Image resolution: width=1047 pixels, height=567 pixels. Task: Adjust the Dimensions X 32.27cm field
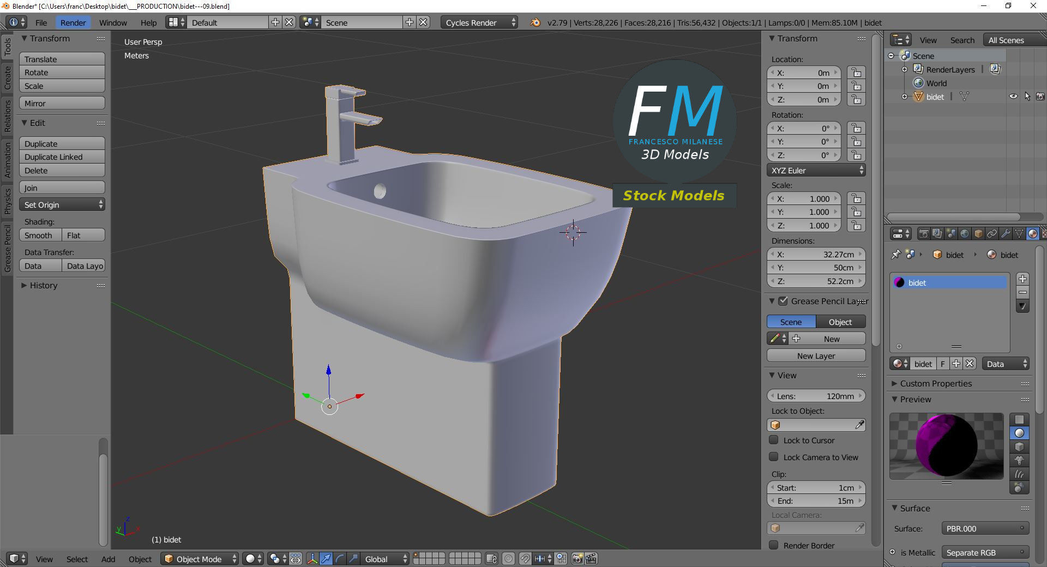pos(816,254)
